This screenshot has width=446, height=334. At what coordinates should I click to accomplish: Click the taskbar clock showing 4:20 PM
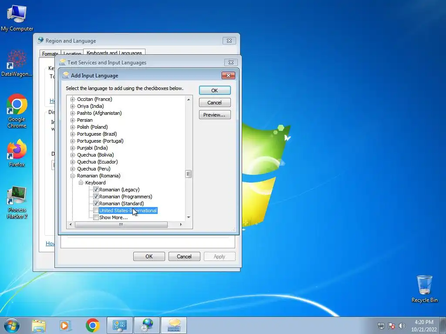(424, 326)
